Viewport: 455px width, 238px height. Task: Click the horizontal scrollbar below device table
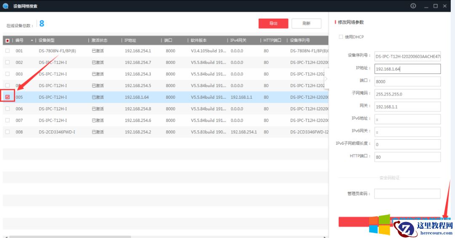click(126, 236)
